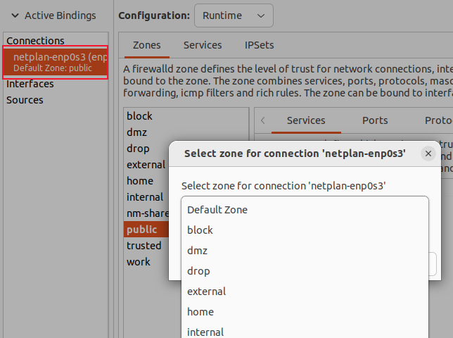The width and height of the screenshot is (453, 338).
Task: Select 'internal' from the zone dropdown list
Action: point(205,332)
